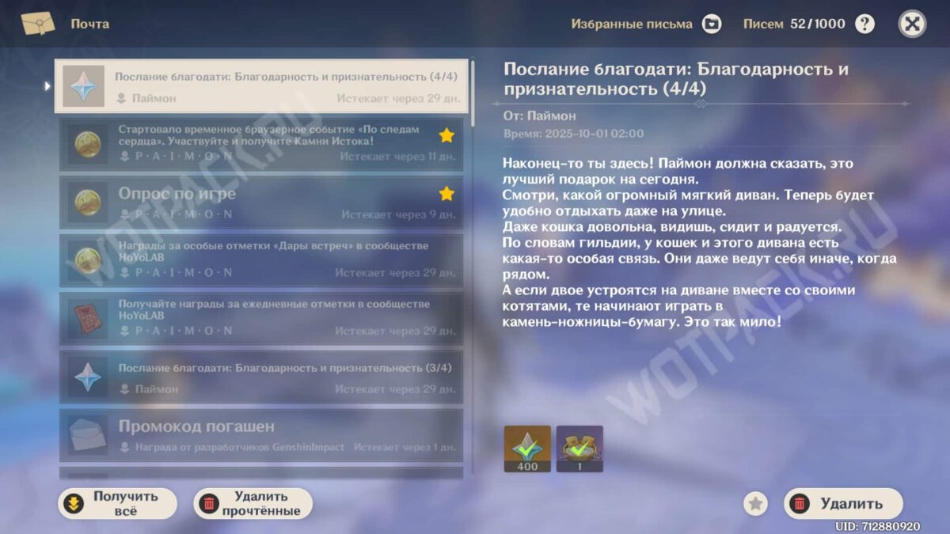Click the mail envelope icon at top left
950x534 pixels.
coord(38,24)
